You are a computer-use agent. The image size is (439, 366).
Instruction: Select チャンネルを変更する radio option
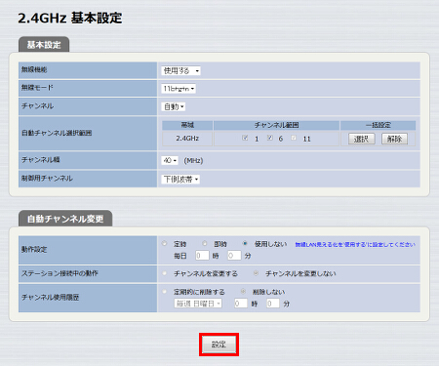click(x=165, y=273)
